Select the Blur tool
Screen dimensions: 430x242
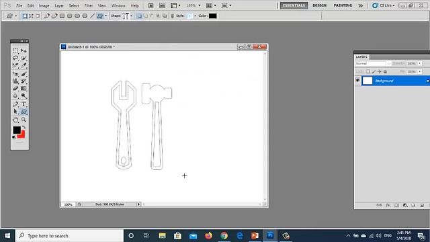click(15, 95)
